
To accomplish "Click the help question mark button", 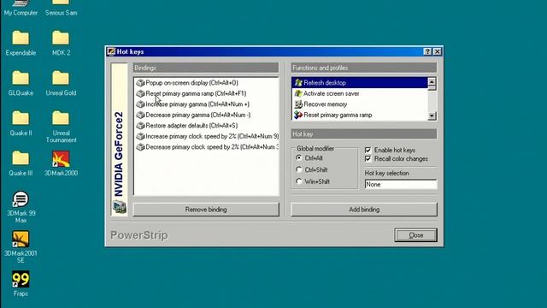I will 427,51.
